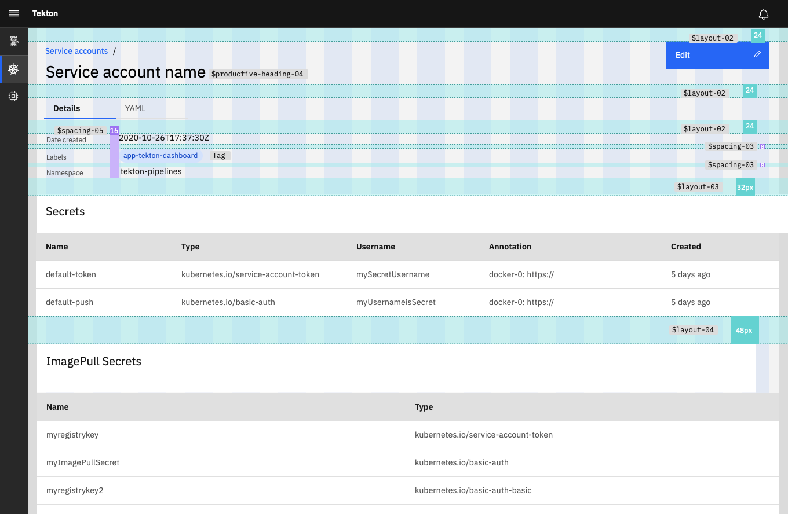Select the default-push secret row
The width and height of the screenshot is (788, 514).
point(70,302)
